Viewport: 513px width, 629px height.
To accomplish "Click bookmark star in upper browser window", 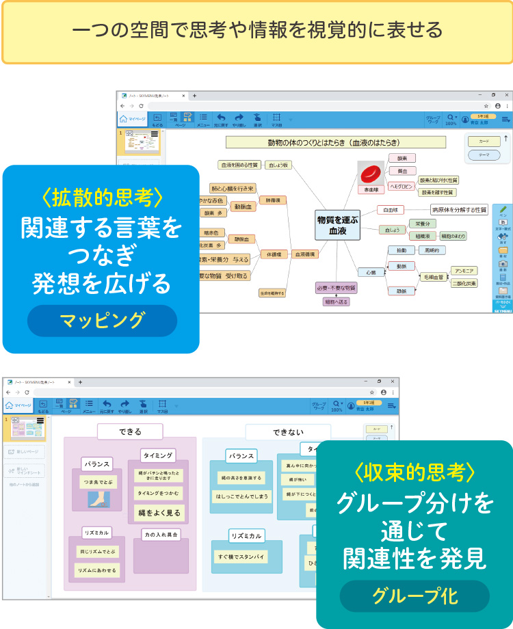I will tap(486, 106).
